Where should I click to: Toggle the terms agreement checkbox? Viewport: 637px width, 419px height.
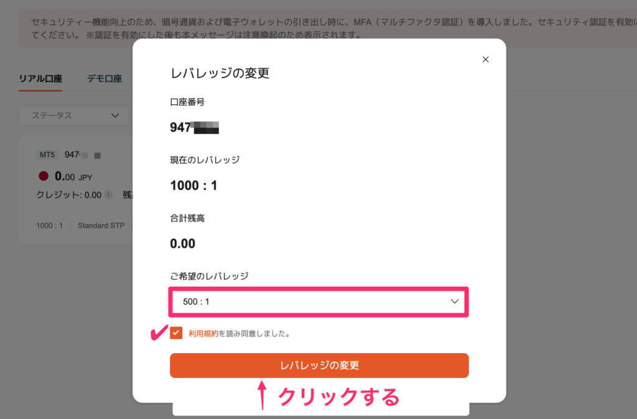click(x=176, y=333)
